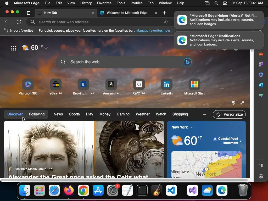Click the horizontal scrollbar at window bottom
This screenshot has height=201, width=268.
[x=124, y=180]
